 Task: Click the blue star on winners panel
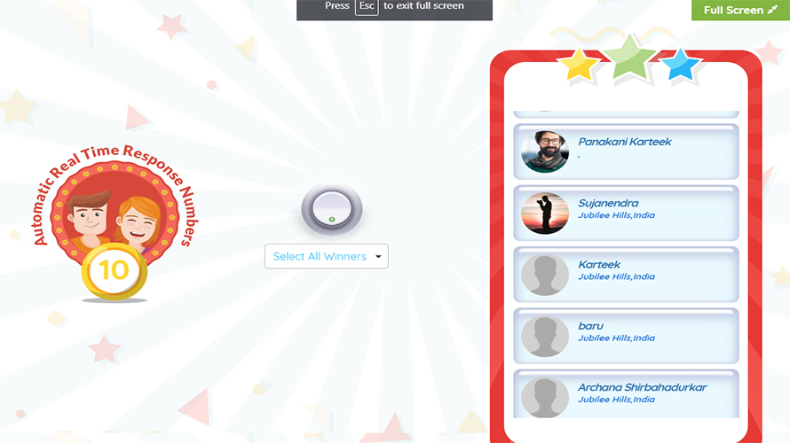tap(680, 65)
